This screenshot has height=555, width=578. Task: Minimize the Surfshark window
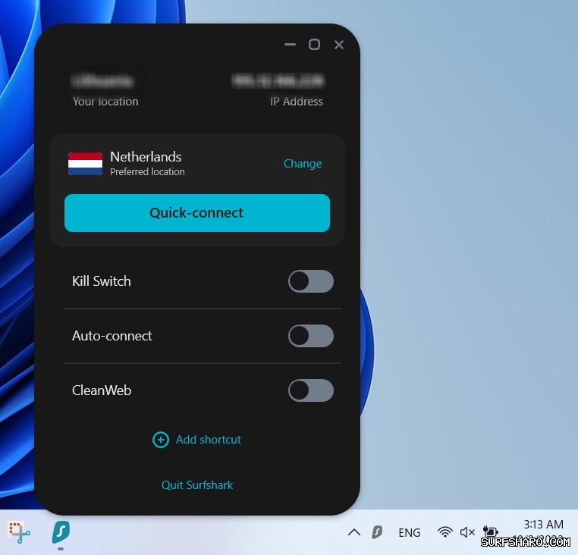290,45
